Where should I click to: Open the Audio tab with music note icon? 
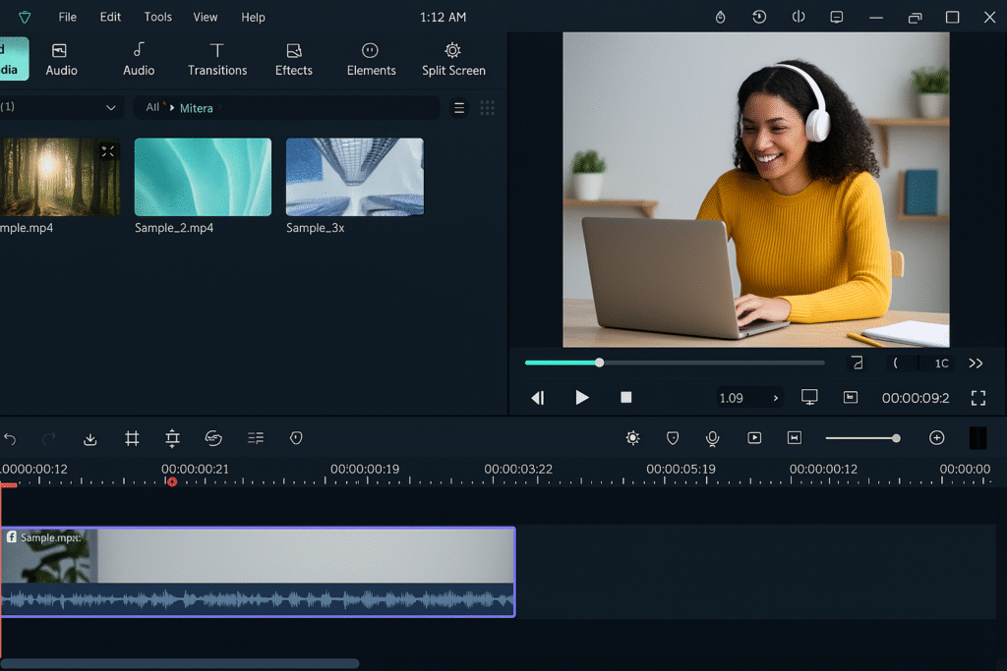tap(139, 60)
